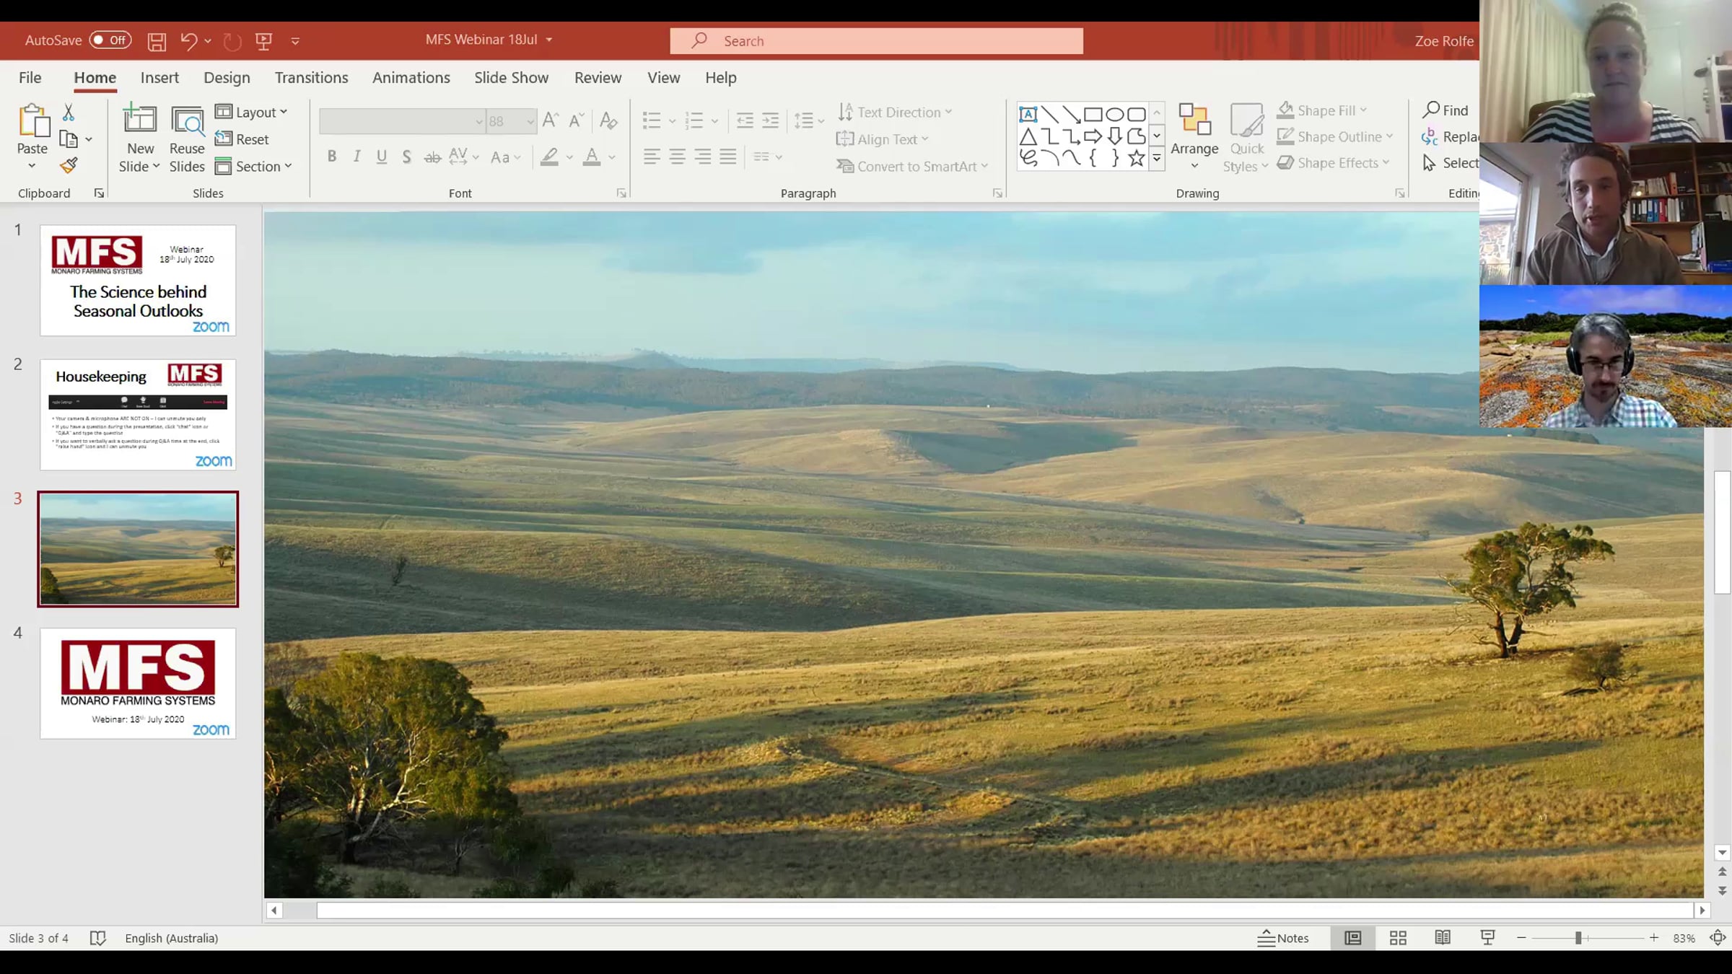This screenshot has width=1732, height=974.
Task: Align text right
Action: pyautogui.click(x=703, y=157)
